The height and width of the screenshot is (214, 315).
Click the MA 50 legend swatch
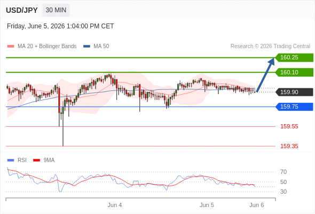pos(86,47)
